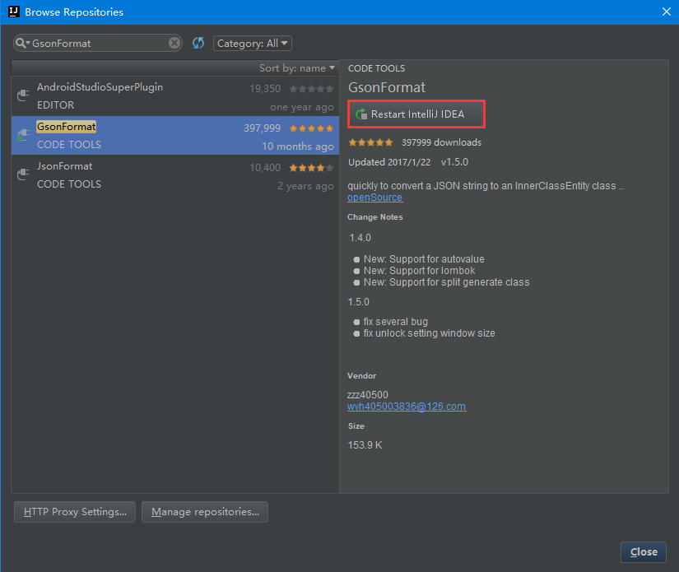
Task: Click the Close button
Action: pyautogui.click(x=643, y=551)
